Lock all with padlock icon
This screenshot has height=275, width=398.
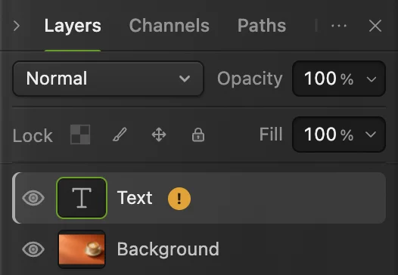click(x=198, y=134)
